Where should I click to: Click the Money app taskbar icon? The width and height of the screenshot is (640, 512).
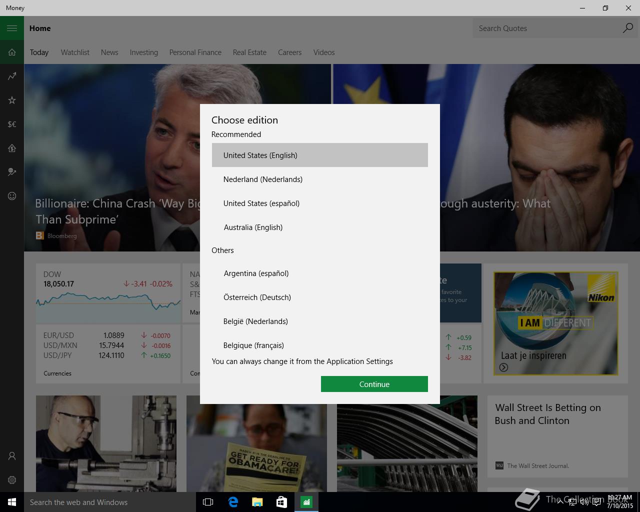(306, 502)
